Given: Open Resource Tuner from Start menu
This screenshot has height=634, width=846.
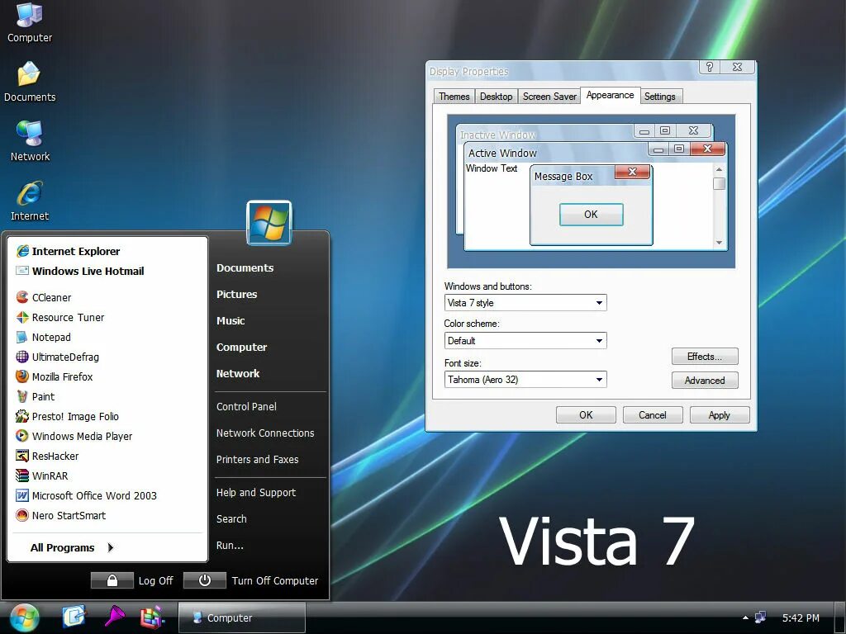Looking at the screenshot, I should pyautogui.click(x=59, y=318).
